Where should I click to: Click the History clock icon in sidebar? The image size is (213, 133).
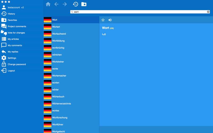point(4,14)
